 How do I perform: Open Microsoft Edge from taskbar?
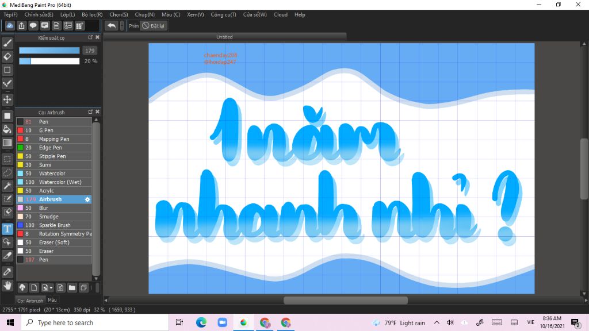click(201, 322)
